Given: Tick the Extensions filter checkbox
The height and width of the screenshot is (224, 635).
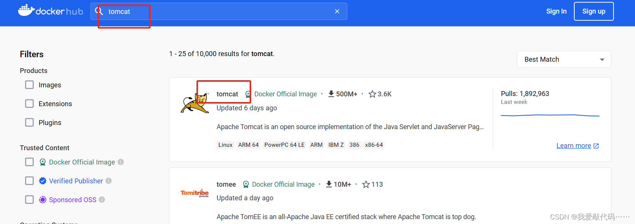Looking at the screenshot, I should (29, 104).
